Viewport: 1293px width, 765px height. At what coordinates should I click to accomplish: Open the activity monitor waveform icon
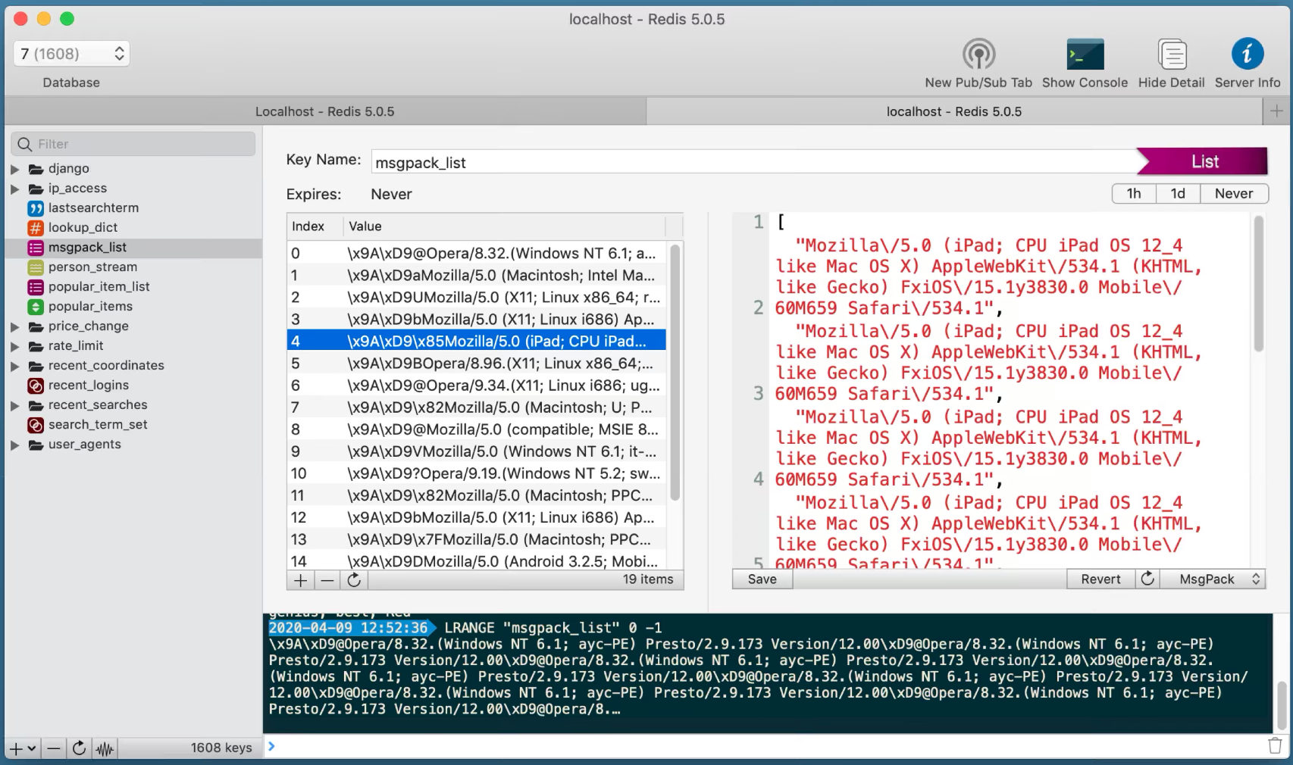105,748
